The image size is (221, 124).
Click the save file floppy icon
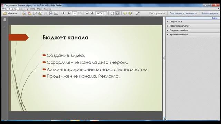[45, 13]
